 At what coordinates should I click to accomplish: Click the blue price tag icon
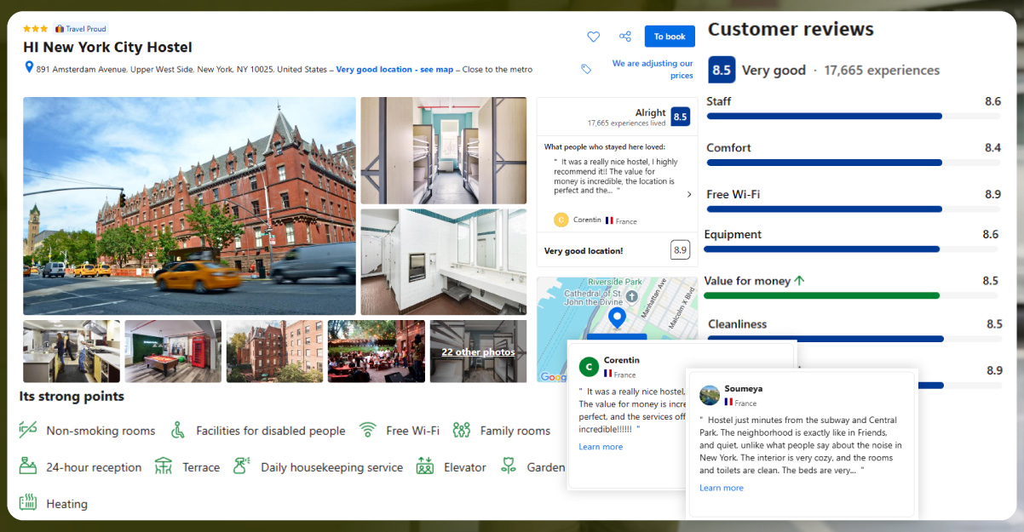pyautogui.click(x=585, y=68)
